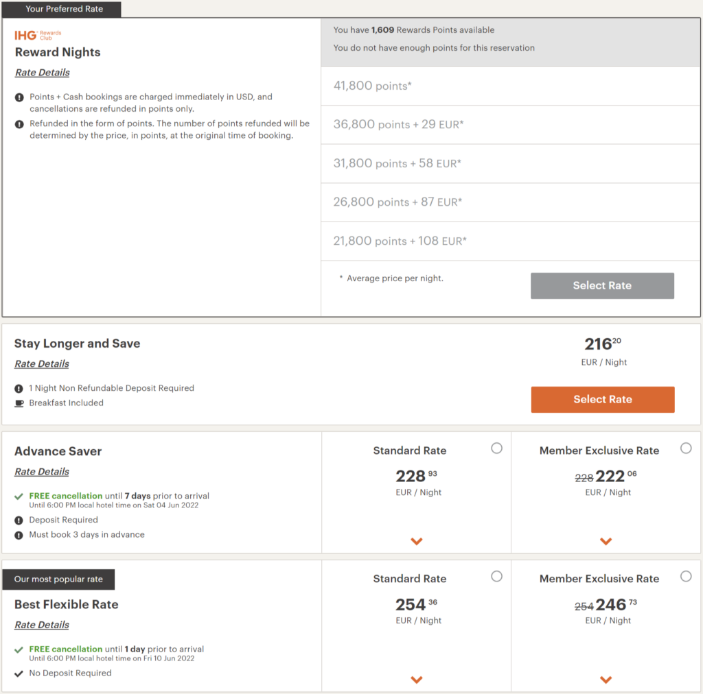Click the info icon beside Points + Cash bookings note
The height and width of the screenshot is (694, 703).
[19, 97]
